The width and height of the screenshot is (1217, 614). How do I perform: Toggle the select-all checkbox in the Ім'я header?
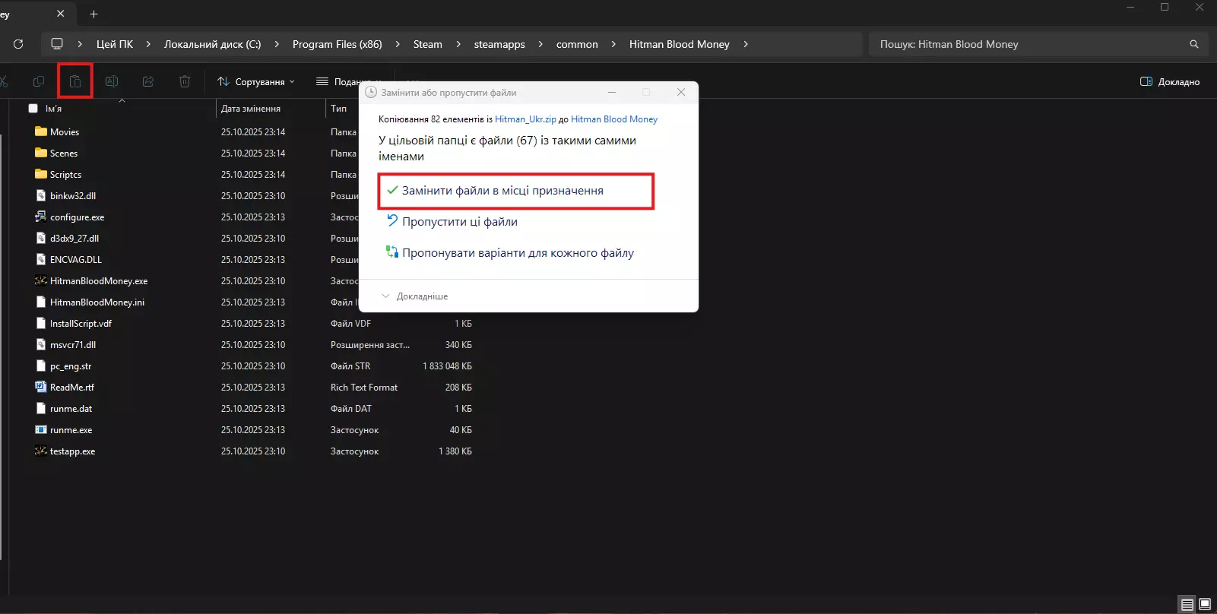[33, 109]
